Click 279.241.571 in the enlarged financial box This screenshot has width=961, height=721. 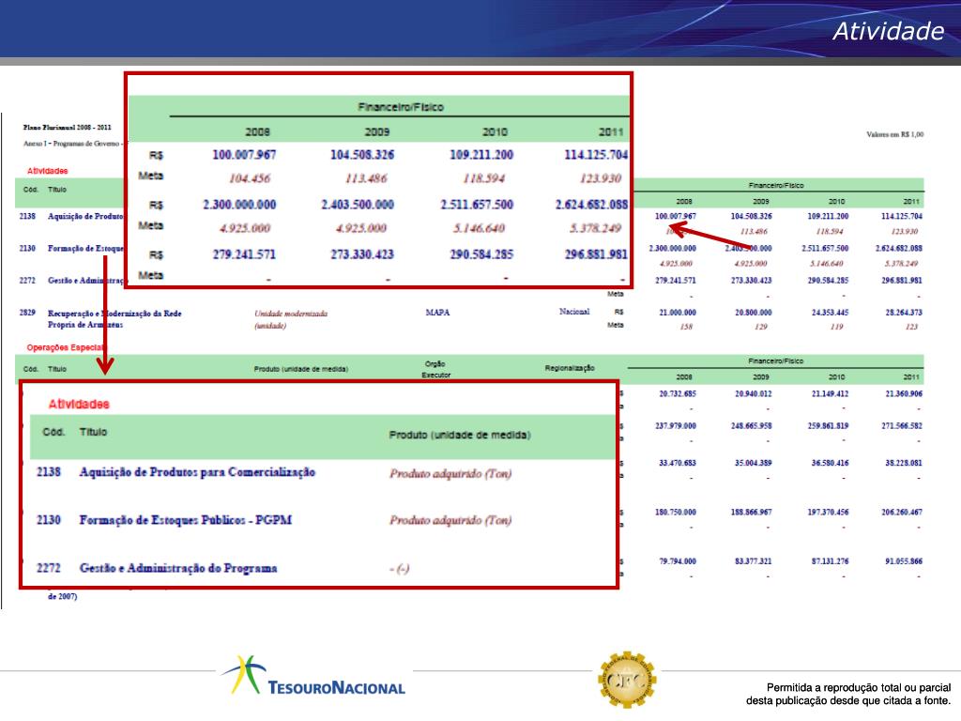244,253
